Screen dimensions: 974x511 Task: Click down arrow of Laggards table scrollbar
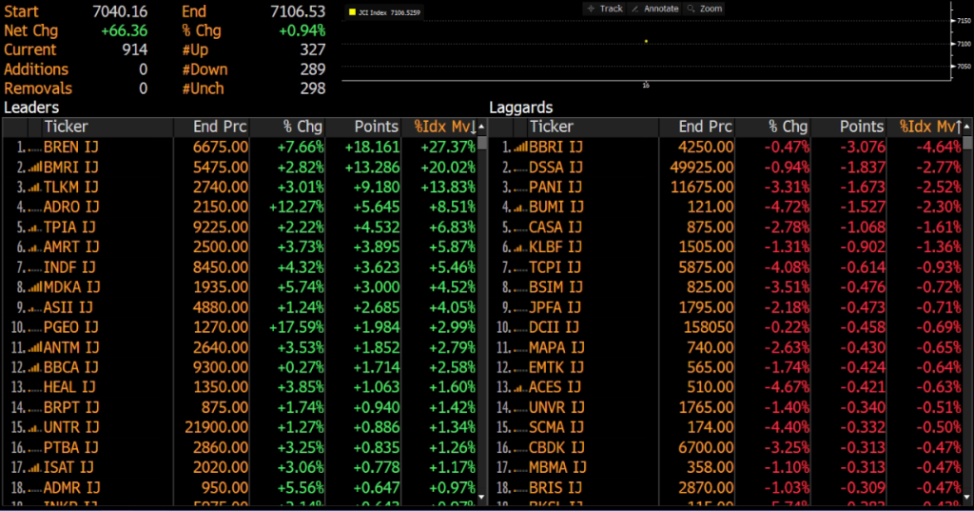pos(967,497)
